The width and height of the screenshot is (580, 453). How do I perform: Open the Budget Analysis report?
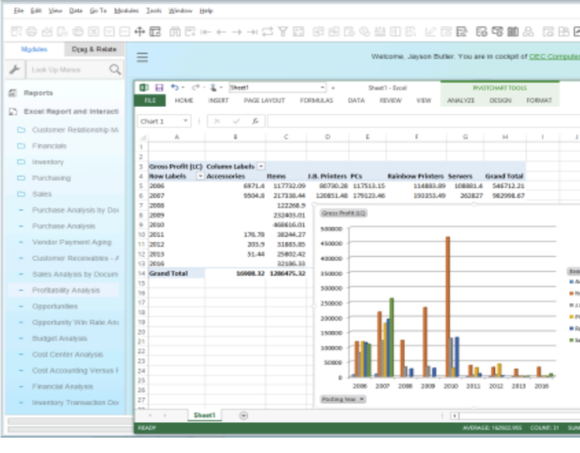click(60, 338)
